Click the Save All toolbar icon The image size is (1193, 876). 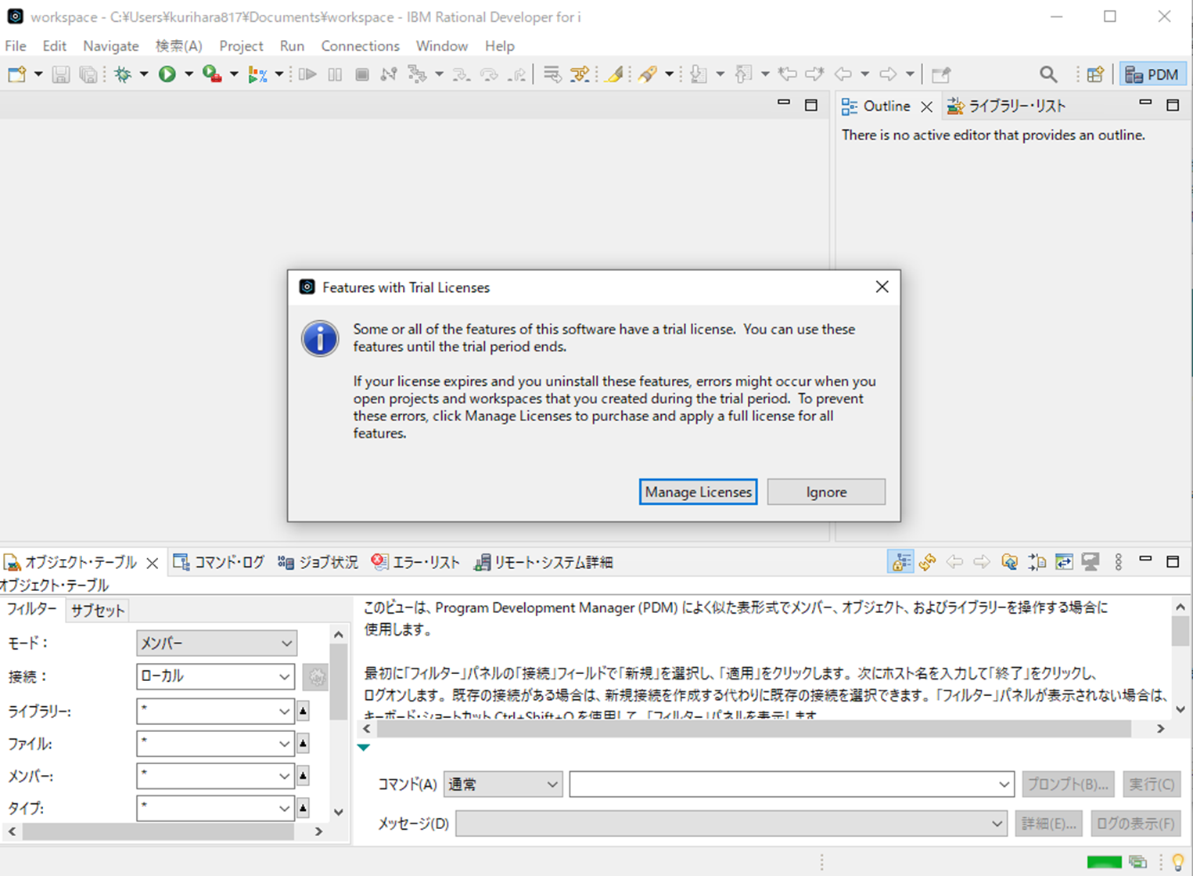click(88, 74)
